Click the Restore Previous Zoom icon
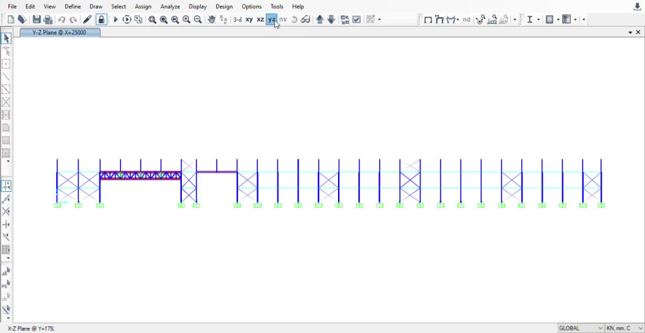This screenshot has height=333, width=645. tap(175, 19)
